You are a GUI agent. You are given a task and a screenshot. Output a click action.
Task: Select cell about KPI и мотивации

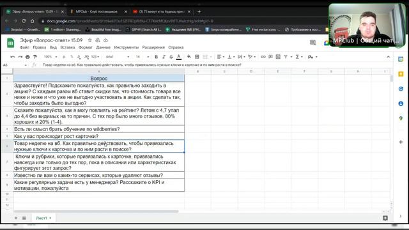(x=98, y=185)
